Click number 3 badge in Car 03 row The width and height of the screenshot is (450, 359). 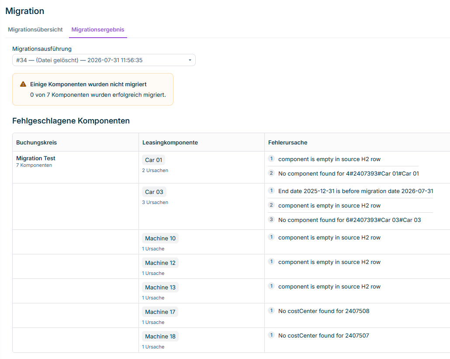pyautogui.click(x=271, y=219)
